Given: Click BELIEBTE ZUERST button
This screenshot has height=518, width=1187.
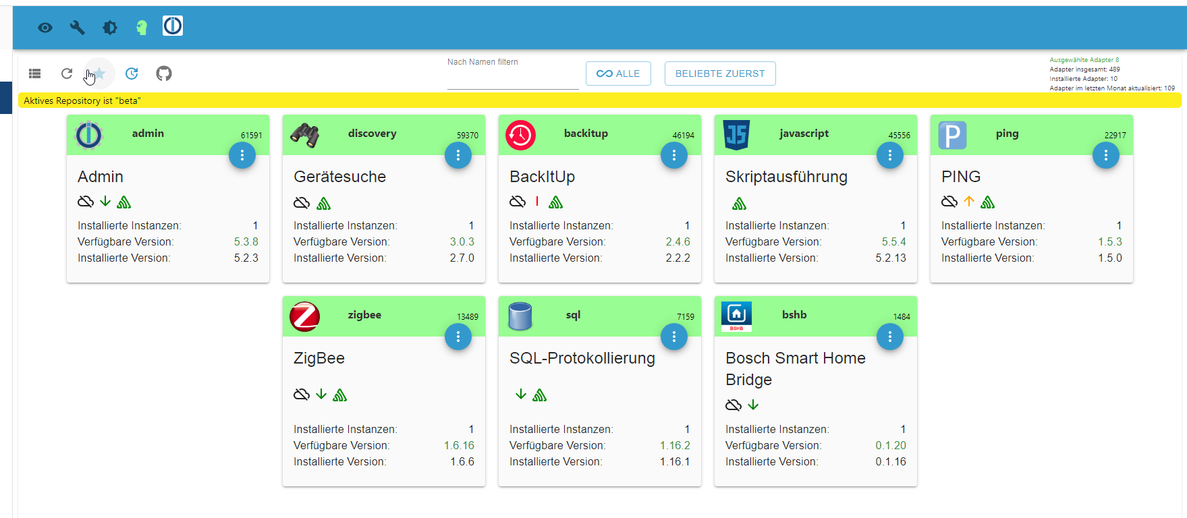Looking at the screenshot, I should pos(720,74).
